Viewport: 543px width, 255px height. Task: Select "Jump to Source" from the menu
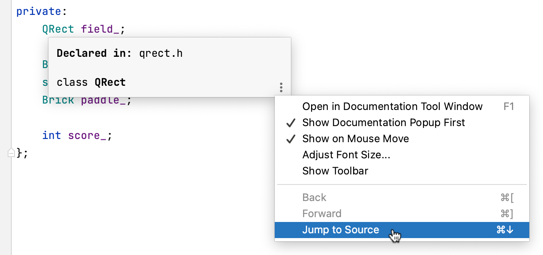pyautogui.click(x=341, y=230)
